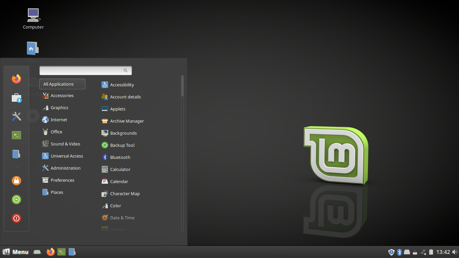Click Show Desktop icon on the panel
459x258 pixels.
(37, 252)
